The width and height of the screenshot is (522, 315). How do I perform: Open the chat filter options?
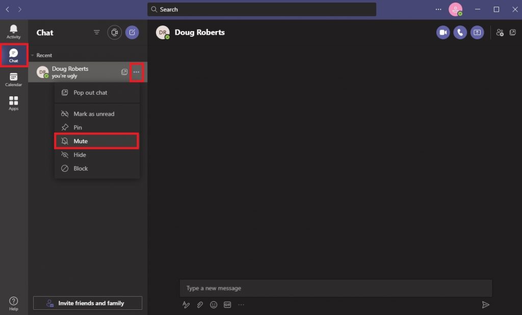click(x=96, y=32)
